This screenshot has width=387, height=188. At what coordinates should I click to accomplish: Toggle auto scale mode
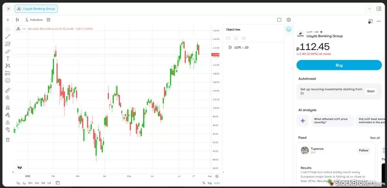[217, 183]
